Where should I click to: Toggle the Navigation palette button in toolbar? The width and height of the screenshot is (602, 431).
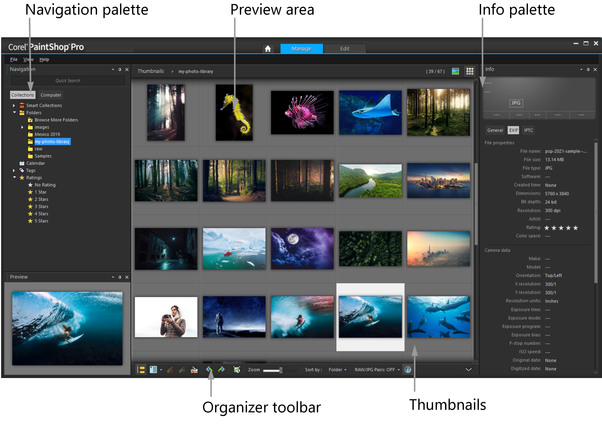tap(141, 370)
